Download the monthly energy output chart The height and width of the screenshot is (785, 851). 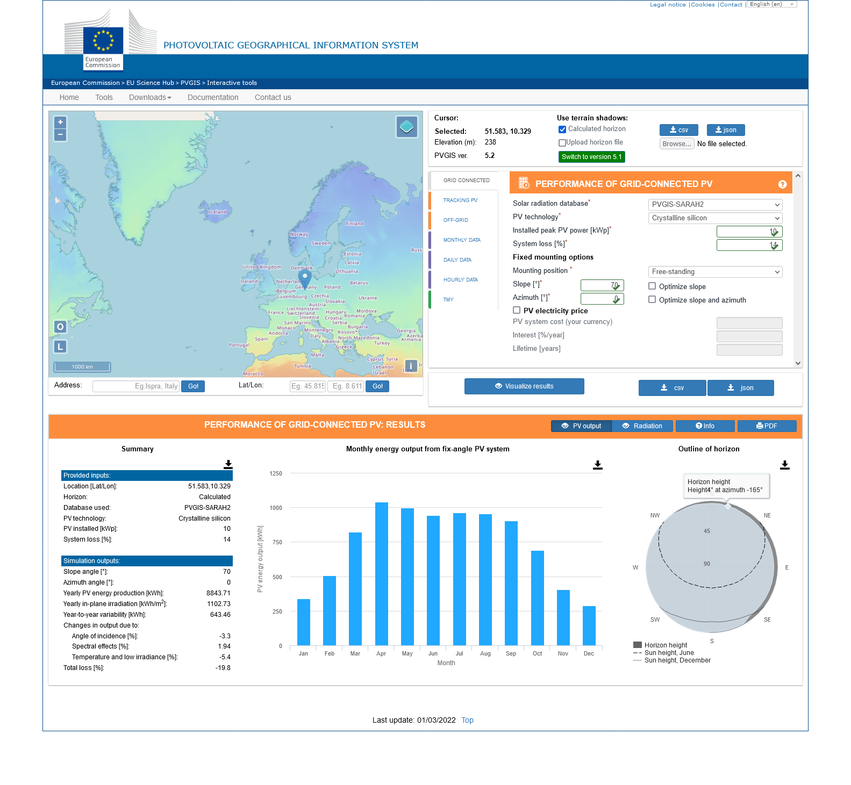click(597, 465)
